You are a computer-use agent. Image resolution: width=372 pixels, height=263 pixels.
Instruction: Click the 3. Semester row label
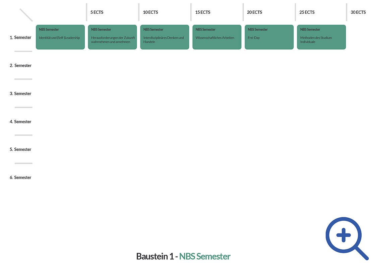coord(20,94)
